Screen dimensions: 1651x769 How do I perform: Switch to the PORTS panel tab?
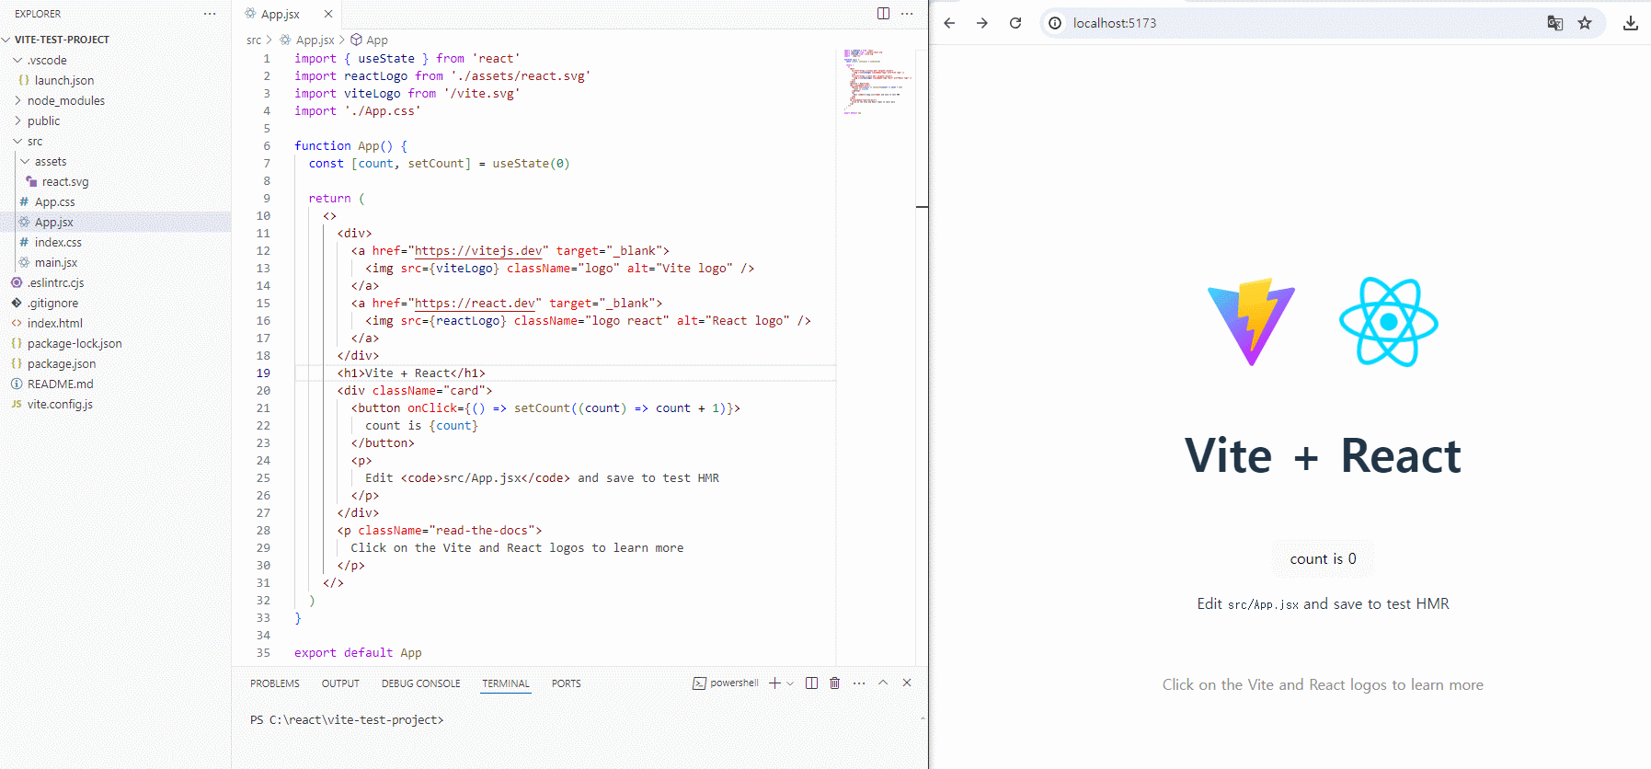point(567,683)
